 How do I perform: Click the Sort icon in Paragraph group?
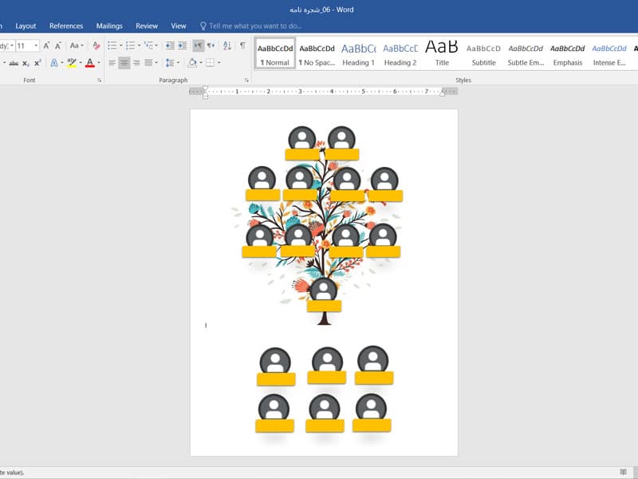click(x=227, y=46)
